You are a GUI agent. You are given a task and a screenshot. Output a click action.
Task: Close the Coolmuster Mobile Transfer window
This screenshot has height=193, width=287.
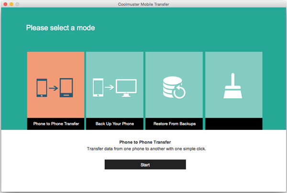(x=4, y=4)
